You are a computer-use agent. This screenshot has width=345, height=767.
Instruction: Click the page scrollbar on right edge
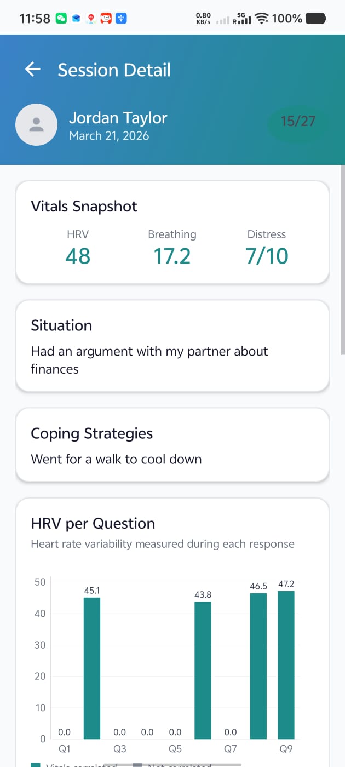click(343, 260)
